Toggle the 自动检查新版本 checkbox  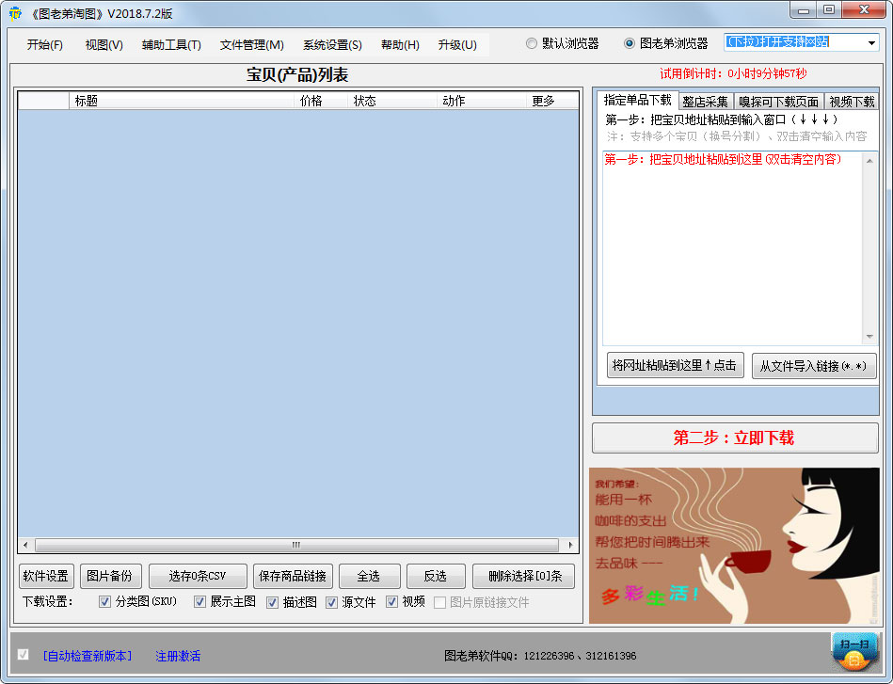(24, 655)
